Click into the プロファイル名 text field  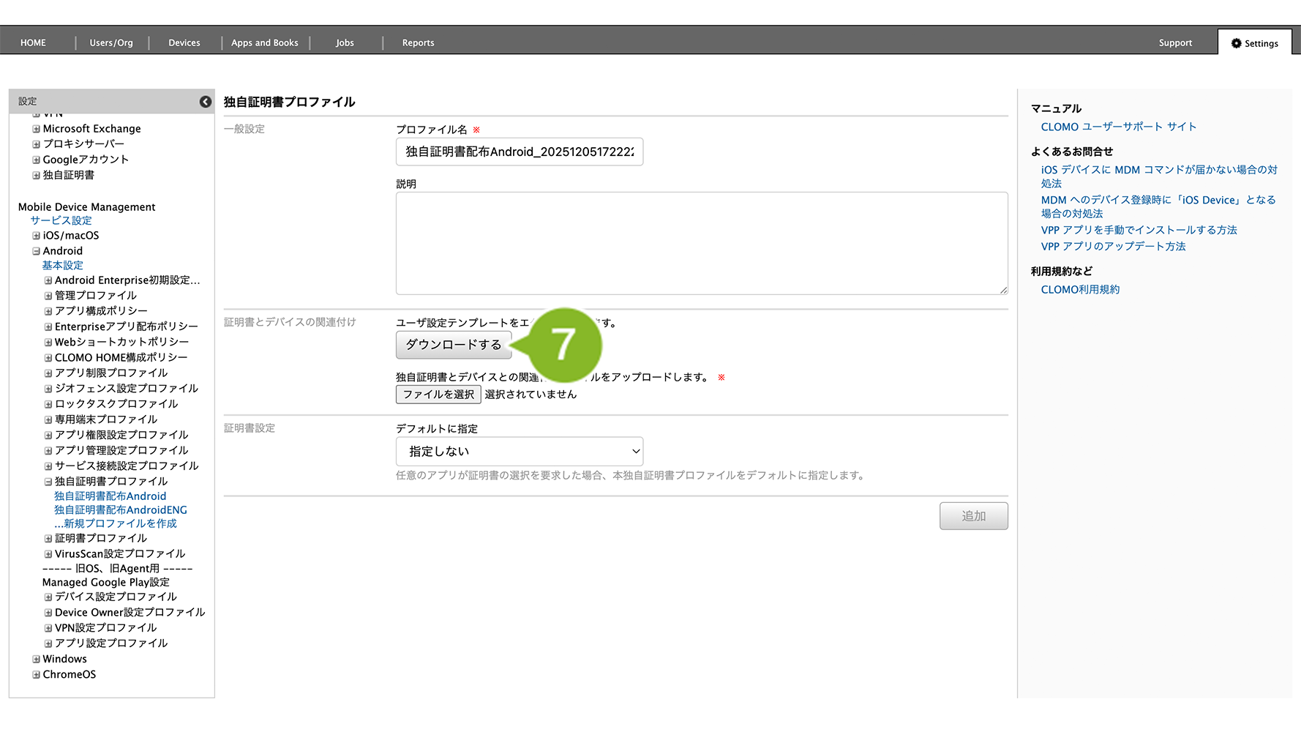click(520, 152)
